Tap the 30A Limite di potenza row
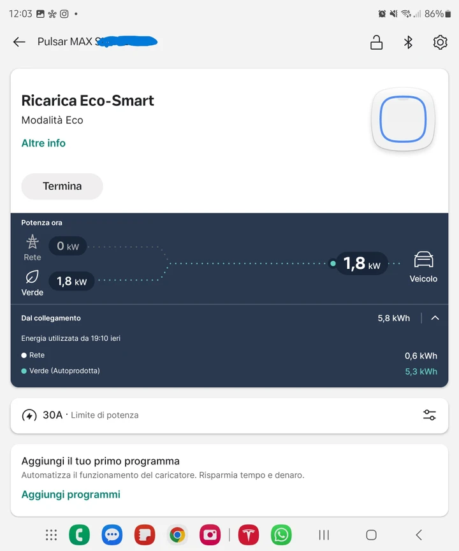 [x=229, y=415]
